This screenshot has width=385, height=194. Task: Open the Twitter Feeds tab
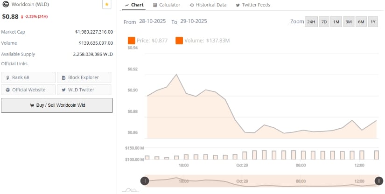pos(252,5)
